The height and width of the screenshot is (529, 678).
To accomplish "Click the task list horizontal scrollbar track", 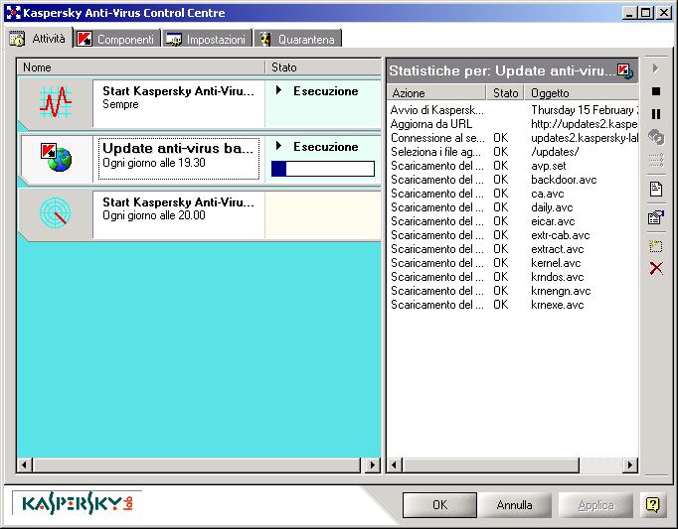I will point(197,465).
